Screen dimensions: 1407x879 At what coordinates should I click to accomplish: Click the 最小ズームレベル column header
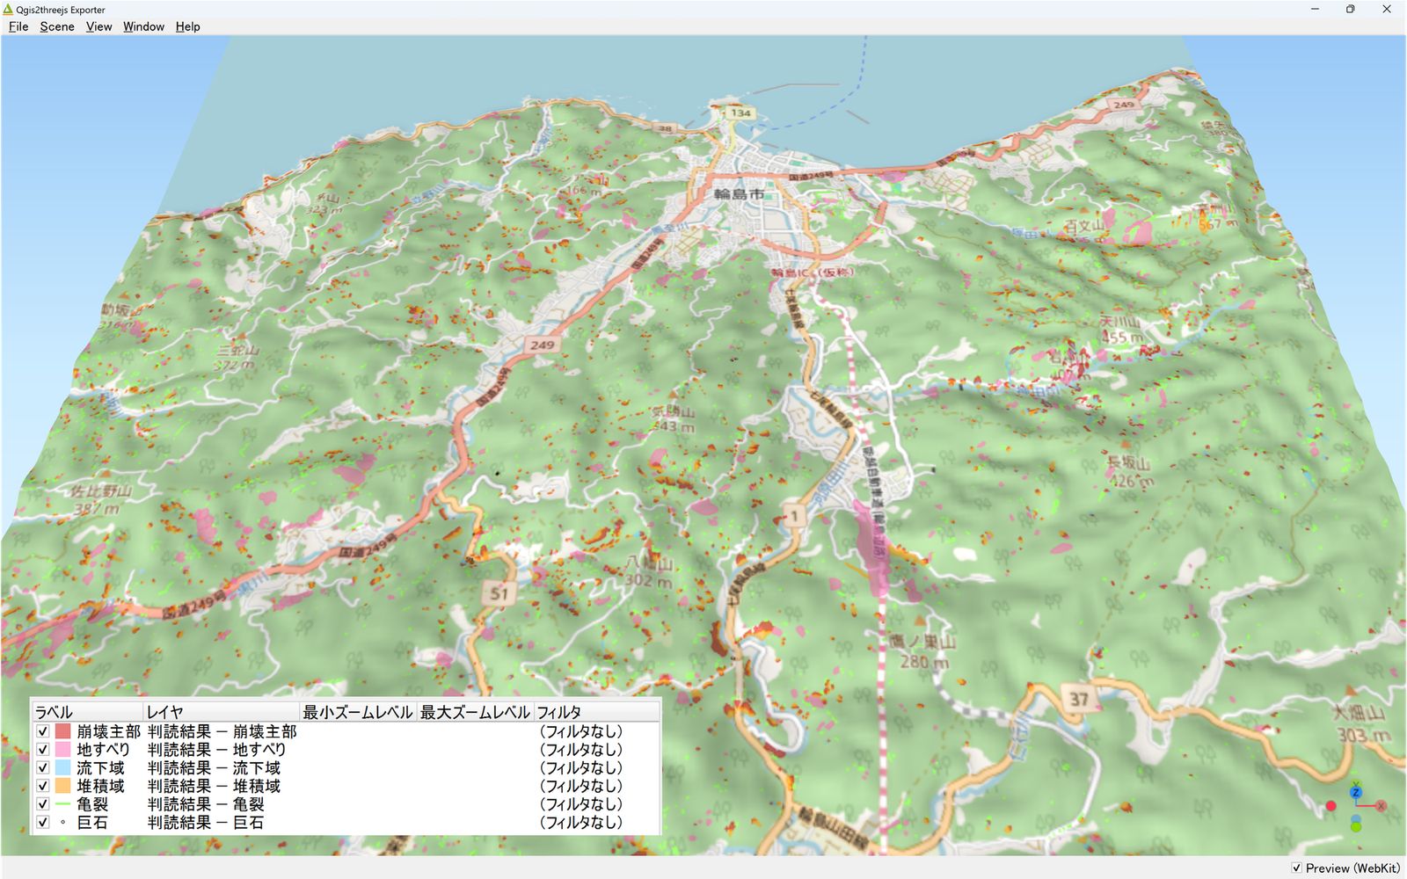pos(358,712)
